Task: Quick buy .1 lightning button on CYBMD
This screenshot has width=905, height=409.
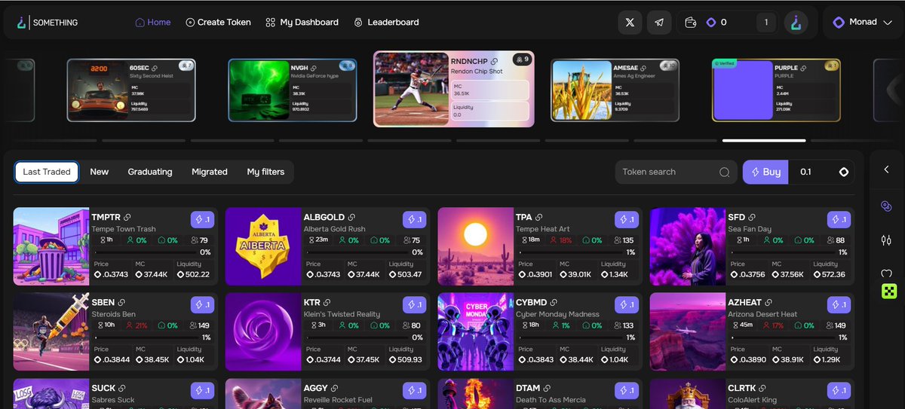Action: click(x=627, y=305)
